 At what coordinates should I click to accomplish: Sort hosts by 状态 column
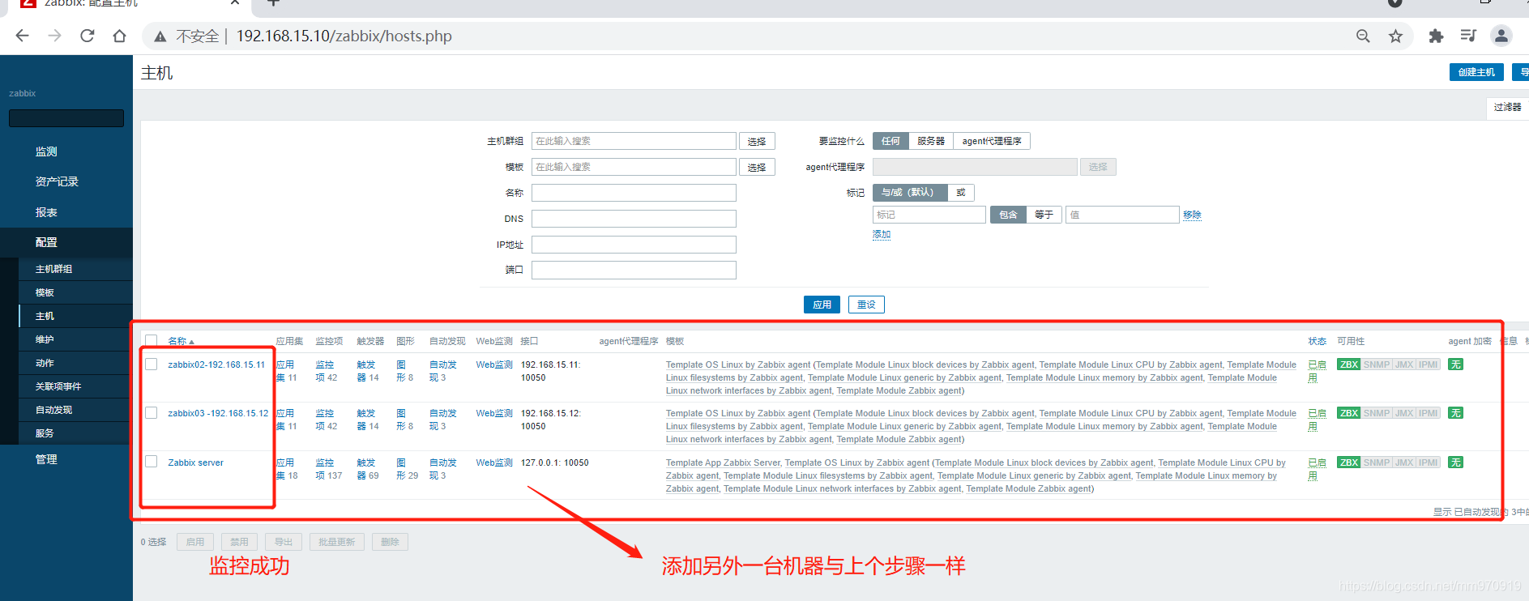1317,341
